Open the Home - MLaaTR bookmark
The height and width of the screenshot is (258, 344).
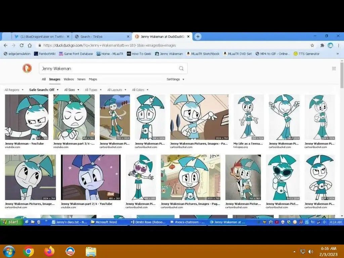[x=110, y=54]
